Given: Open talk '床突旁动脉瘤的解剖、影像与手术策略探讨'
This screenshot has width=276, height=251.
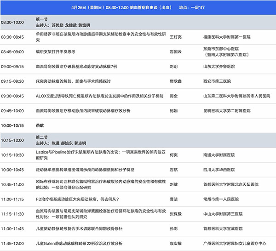Looking at the screenshot, I should pos(74,81).
